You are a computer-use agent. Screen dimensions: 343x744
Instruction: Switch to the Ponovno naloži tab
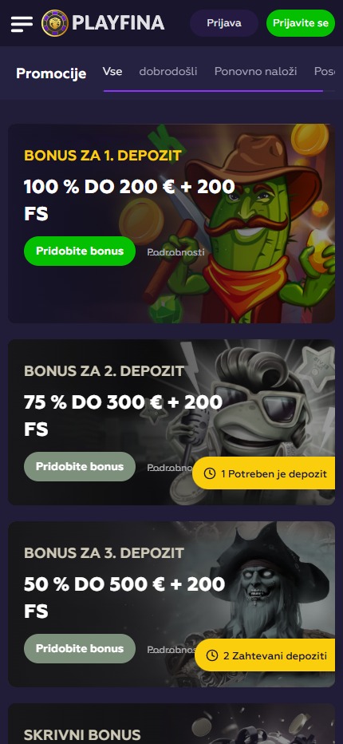[256, 72]
